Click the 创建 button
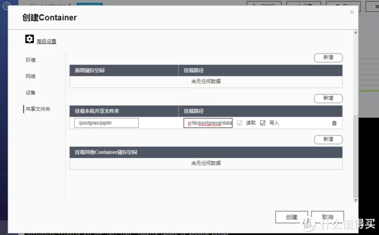Viewport: 379px width, 235px height. tap(292, 217)
